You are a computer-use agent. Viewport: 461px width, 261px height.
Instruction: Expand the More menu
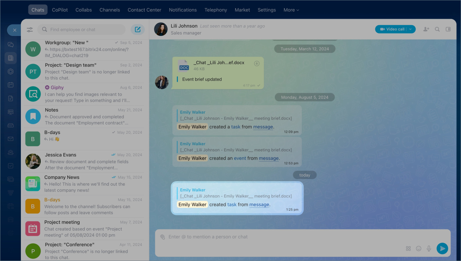pyautogui.click(x=291, y=10)
